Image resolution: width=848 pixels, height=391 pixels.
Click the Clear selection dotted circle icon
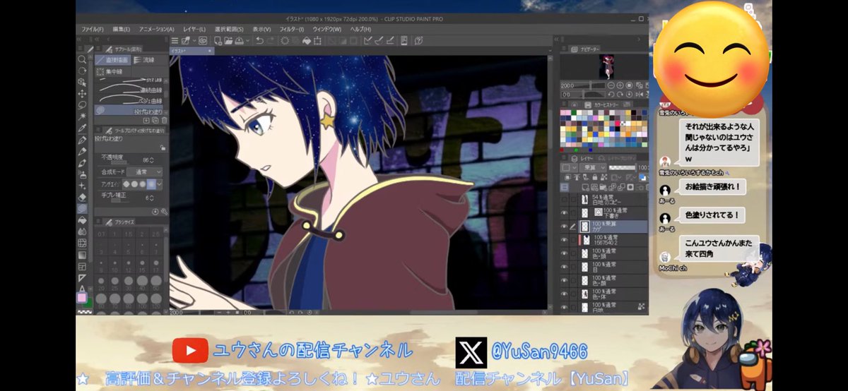click(x=285, y=41)
